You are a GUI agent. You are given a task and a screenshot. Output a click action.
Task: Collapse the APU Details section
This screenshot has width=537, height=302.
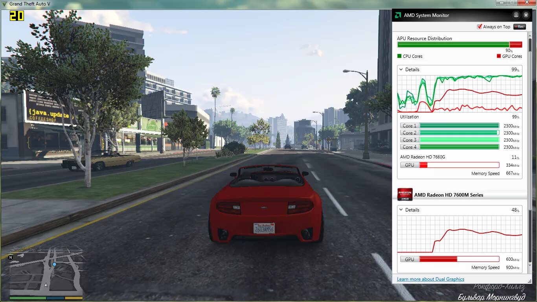401,70
